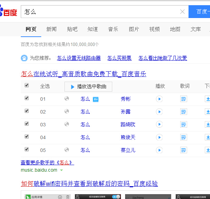Image resolution: width=210 pixels, height=199 pixels.
Task: Open lyrics for song 05 蔡立儿
Action: tap(183, 150)
